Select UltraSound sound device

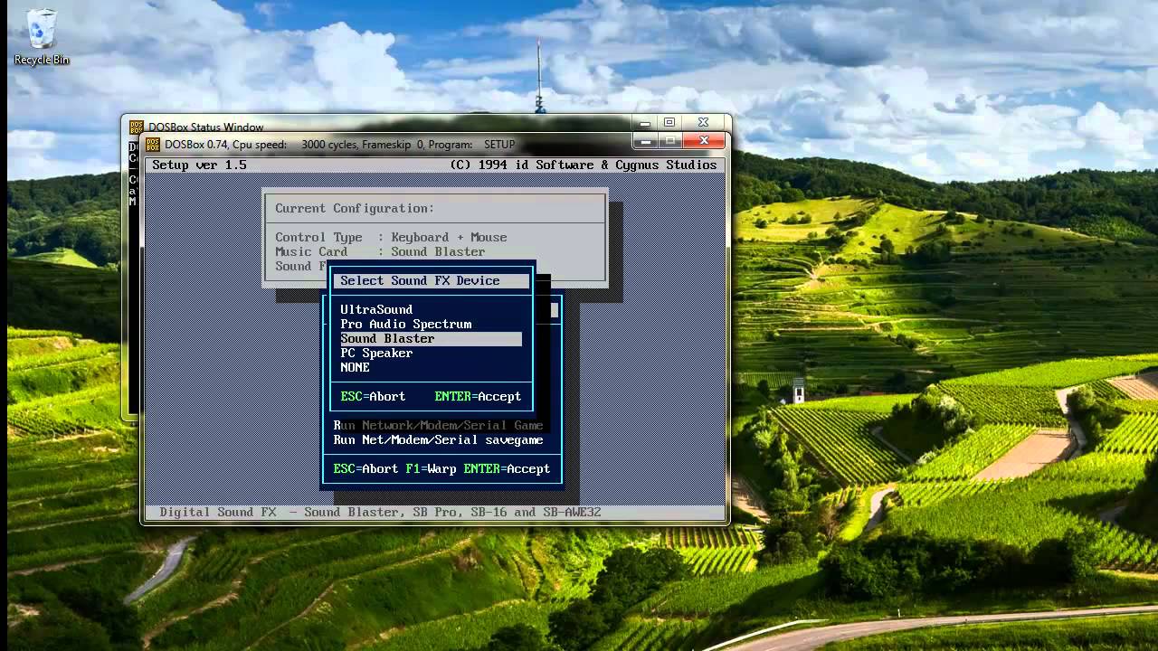(x=376, y=309)
